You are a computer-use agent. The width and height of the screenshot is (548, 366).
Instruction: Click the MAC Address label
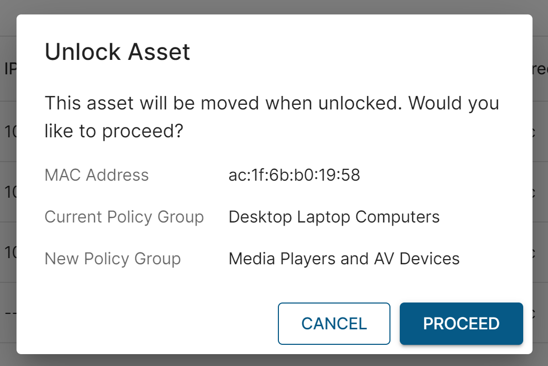coord(97,175)
